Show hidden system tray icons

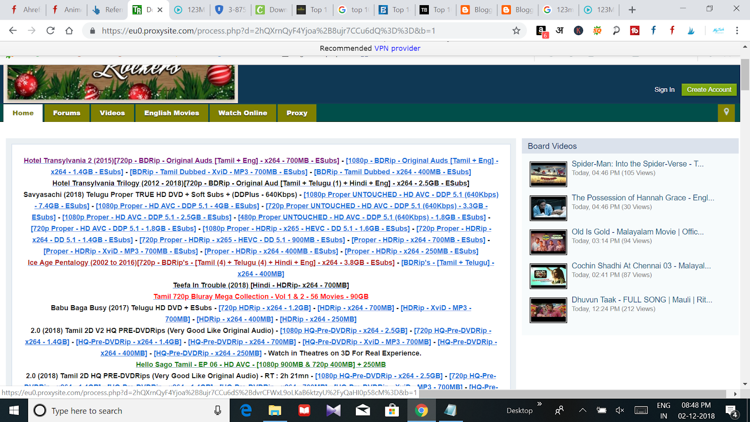pos(583,411)
